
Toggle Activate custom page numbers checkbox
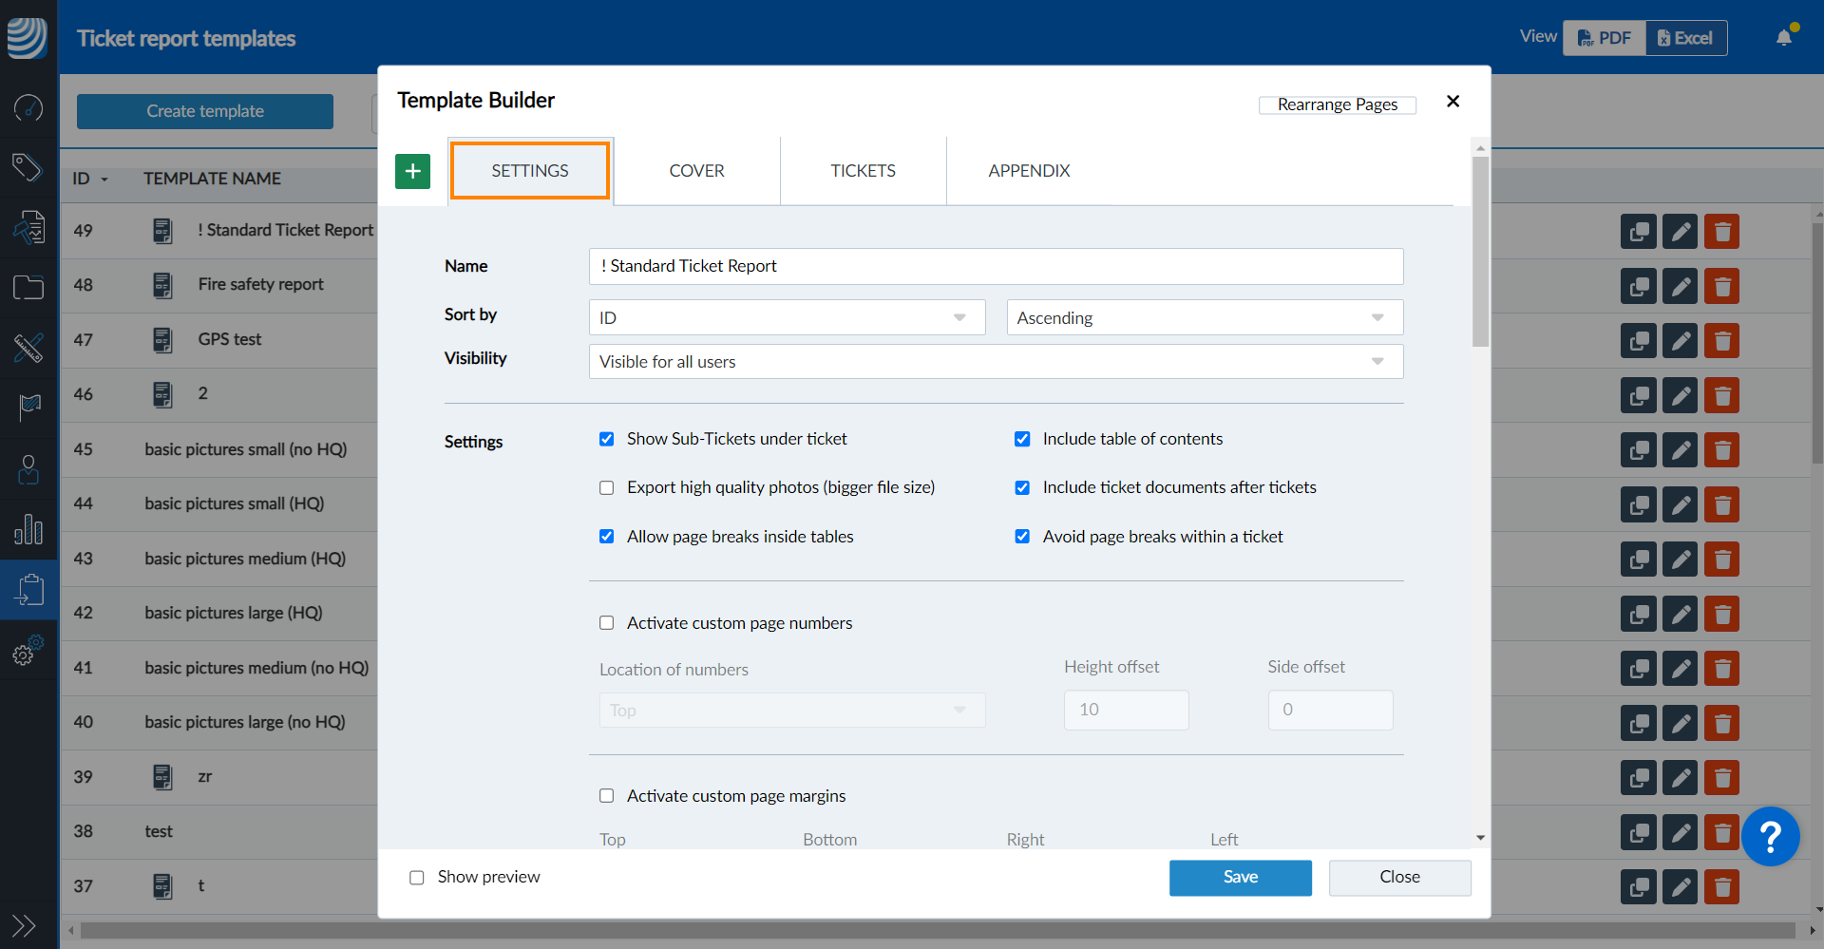(606, 623)
